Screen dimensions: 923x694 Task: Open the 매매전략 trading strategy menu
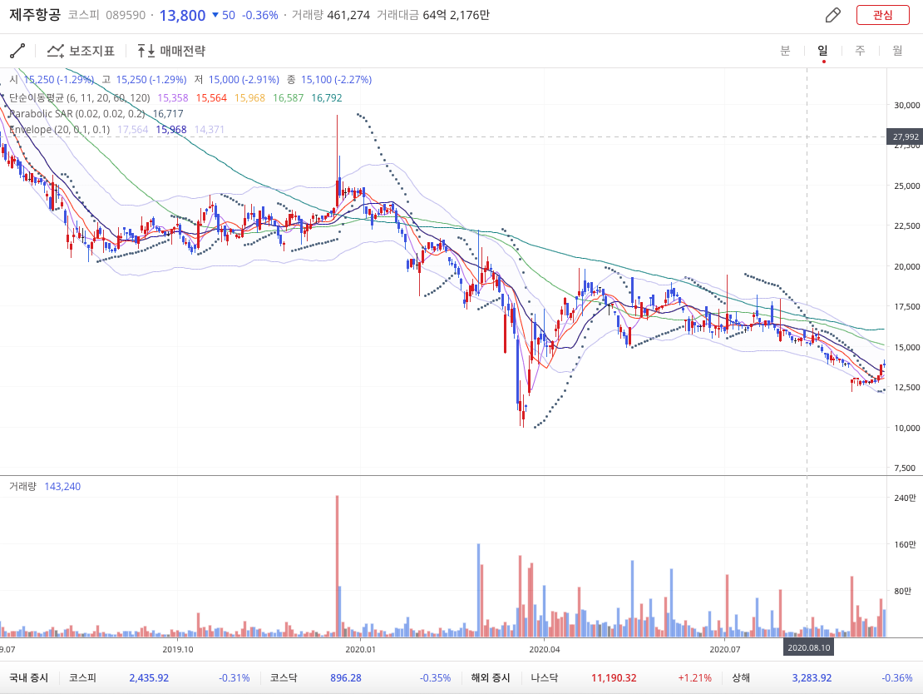coord(171,51)
